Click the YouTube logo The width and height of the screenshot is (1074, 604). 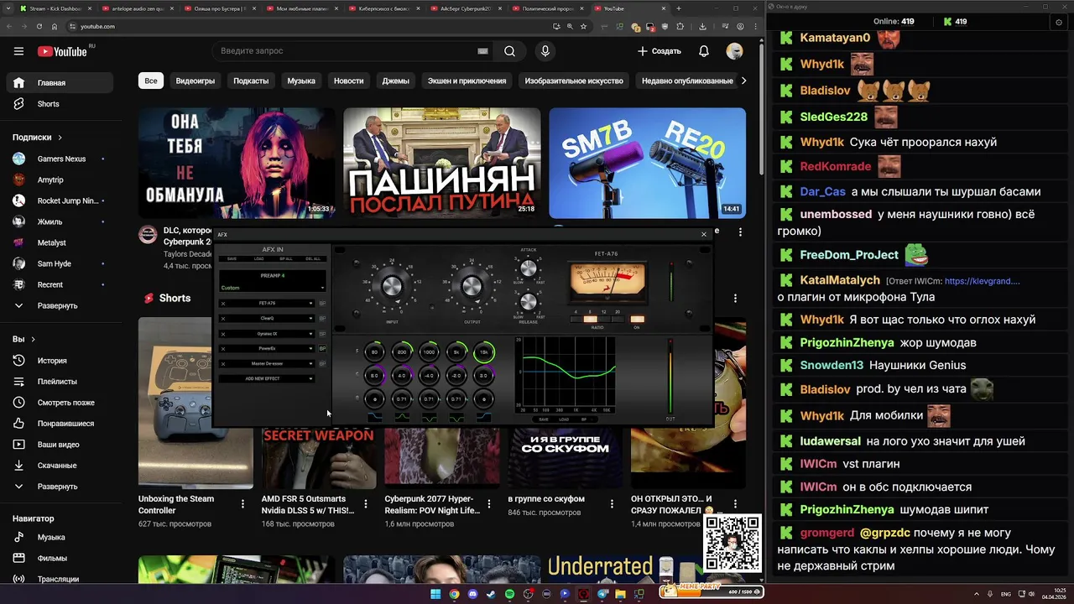tap(62, 51)
